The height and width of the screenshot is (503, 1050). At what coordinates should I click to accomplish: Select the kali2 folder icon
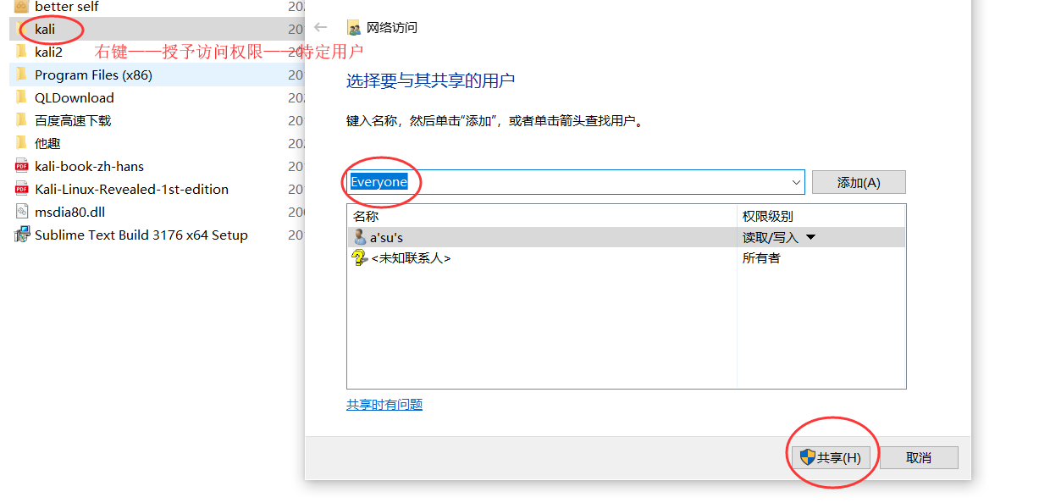22,52
